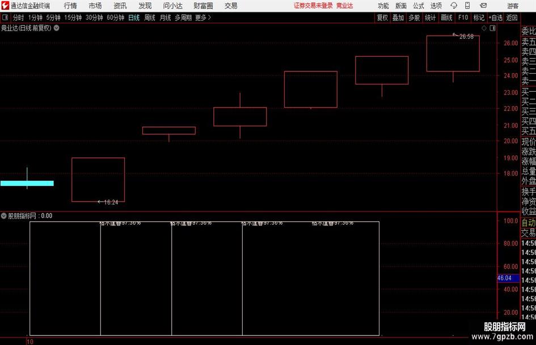536x345 pixels.
Task: Click the 证券交易未登录 login link
Action: [x=313, y=6]
